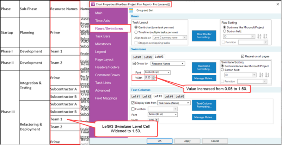Image resolution: width=282 pixels, height=145 pixels.
Task: Select Sort rows like Microsoft Project
Action: (224, 27)
